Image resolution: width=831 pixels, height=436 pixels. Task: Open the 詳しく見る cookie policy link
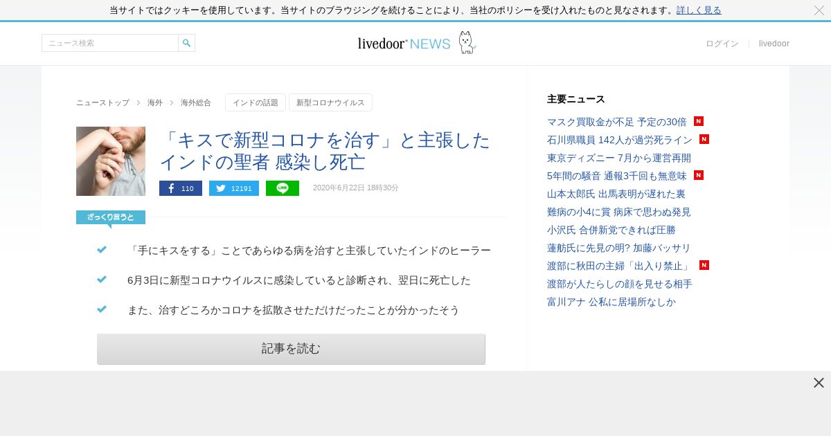(699, 10)
